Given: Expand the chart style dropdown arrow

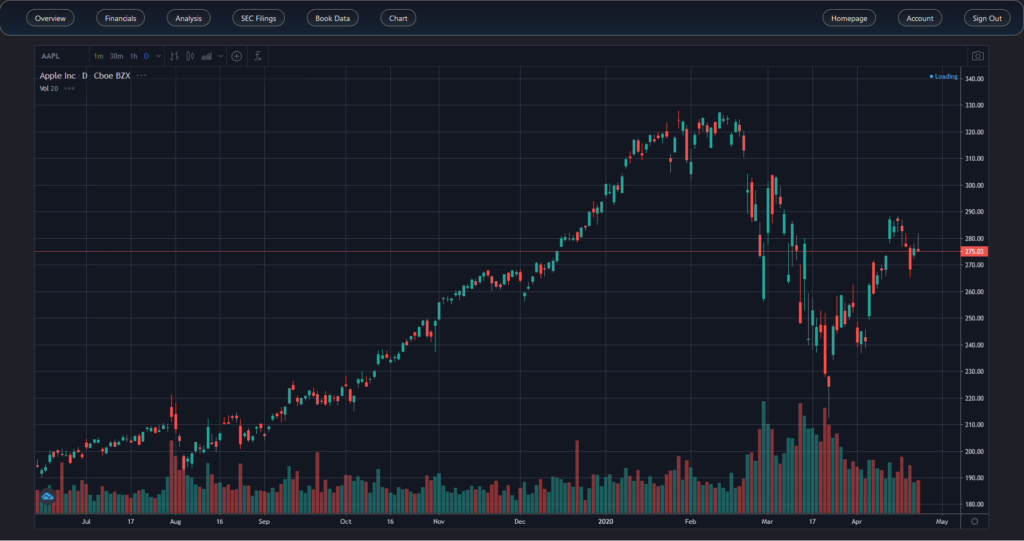Looking at the screenshot, I should tap(221, 56).
